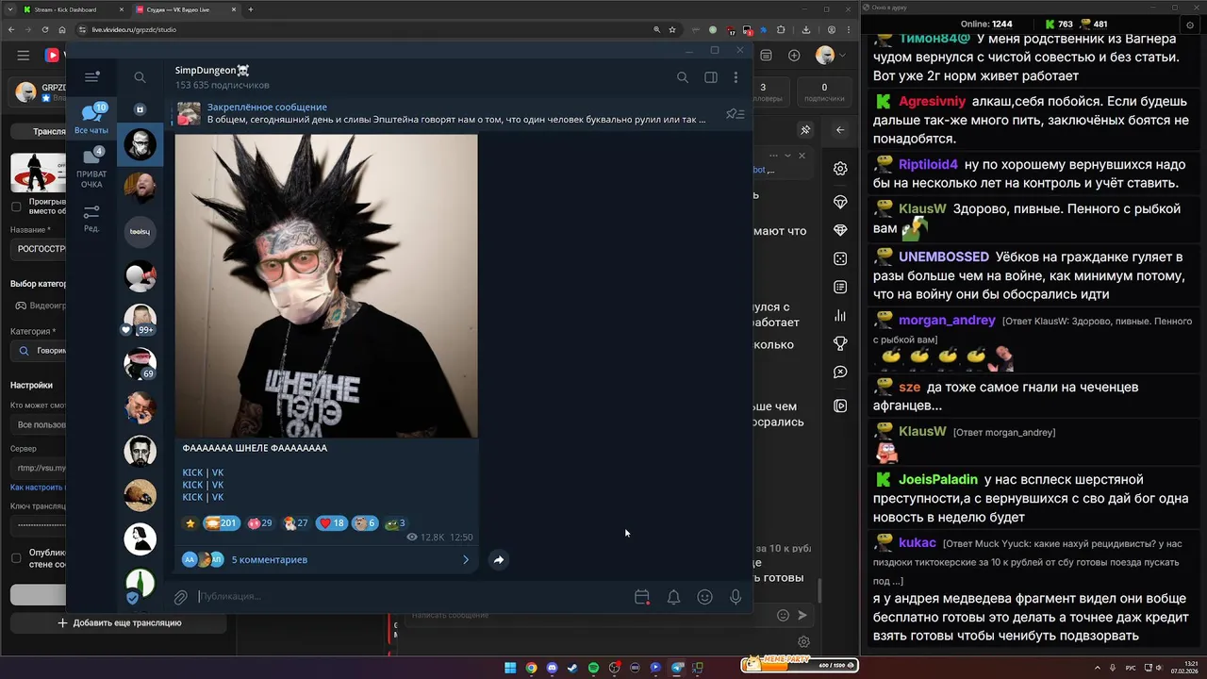Toggle silent broadcast bell icon
1207x679 pixels.
click(673, 597)
